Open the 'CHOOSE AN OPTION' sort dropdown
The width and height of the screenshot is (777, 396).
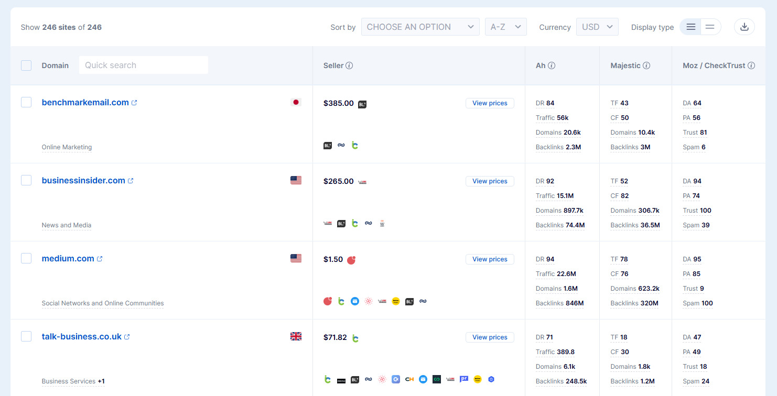(420, 27)
